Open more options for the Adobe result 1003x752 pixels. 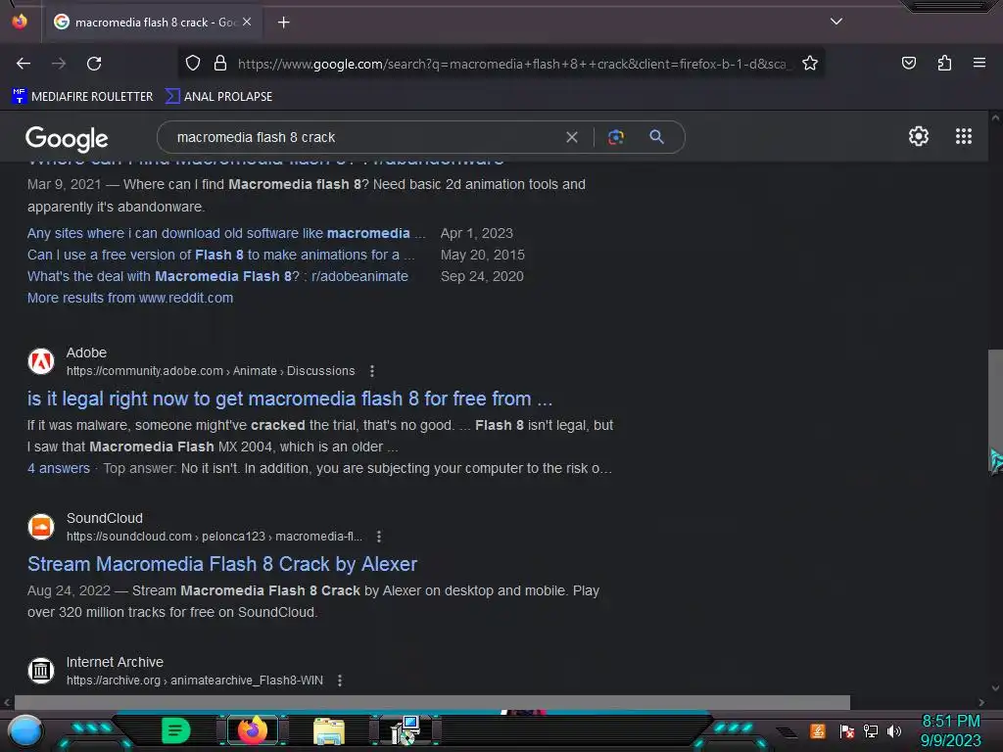tap(372, 371)
